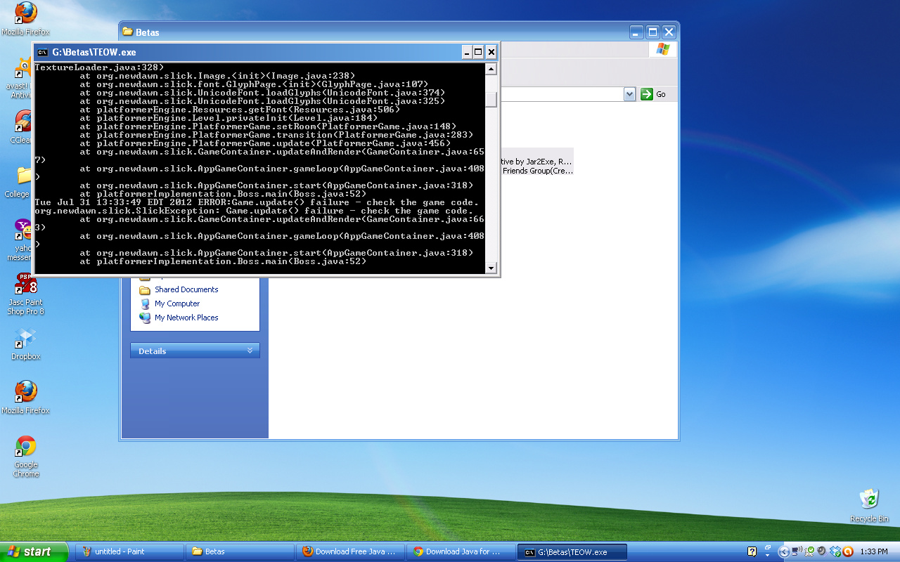This screenshot has height=562, width=900.
Task: Minimize the Betas explorer window
Action: tap(636, 32)
